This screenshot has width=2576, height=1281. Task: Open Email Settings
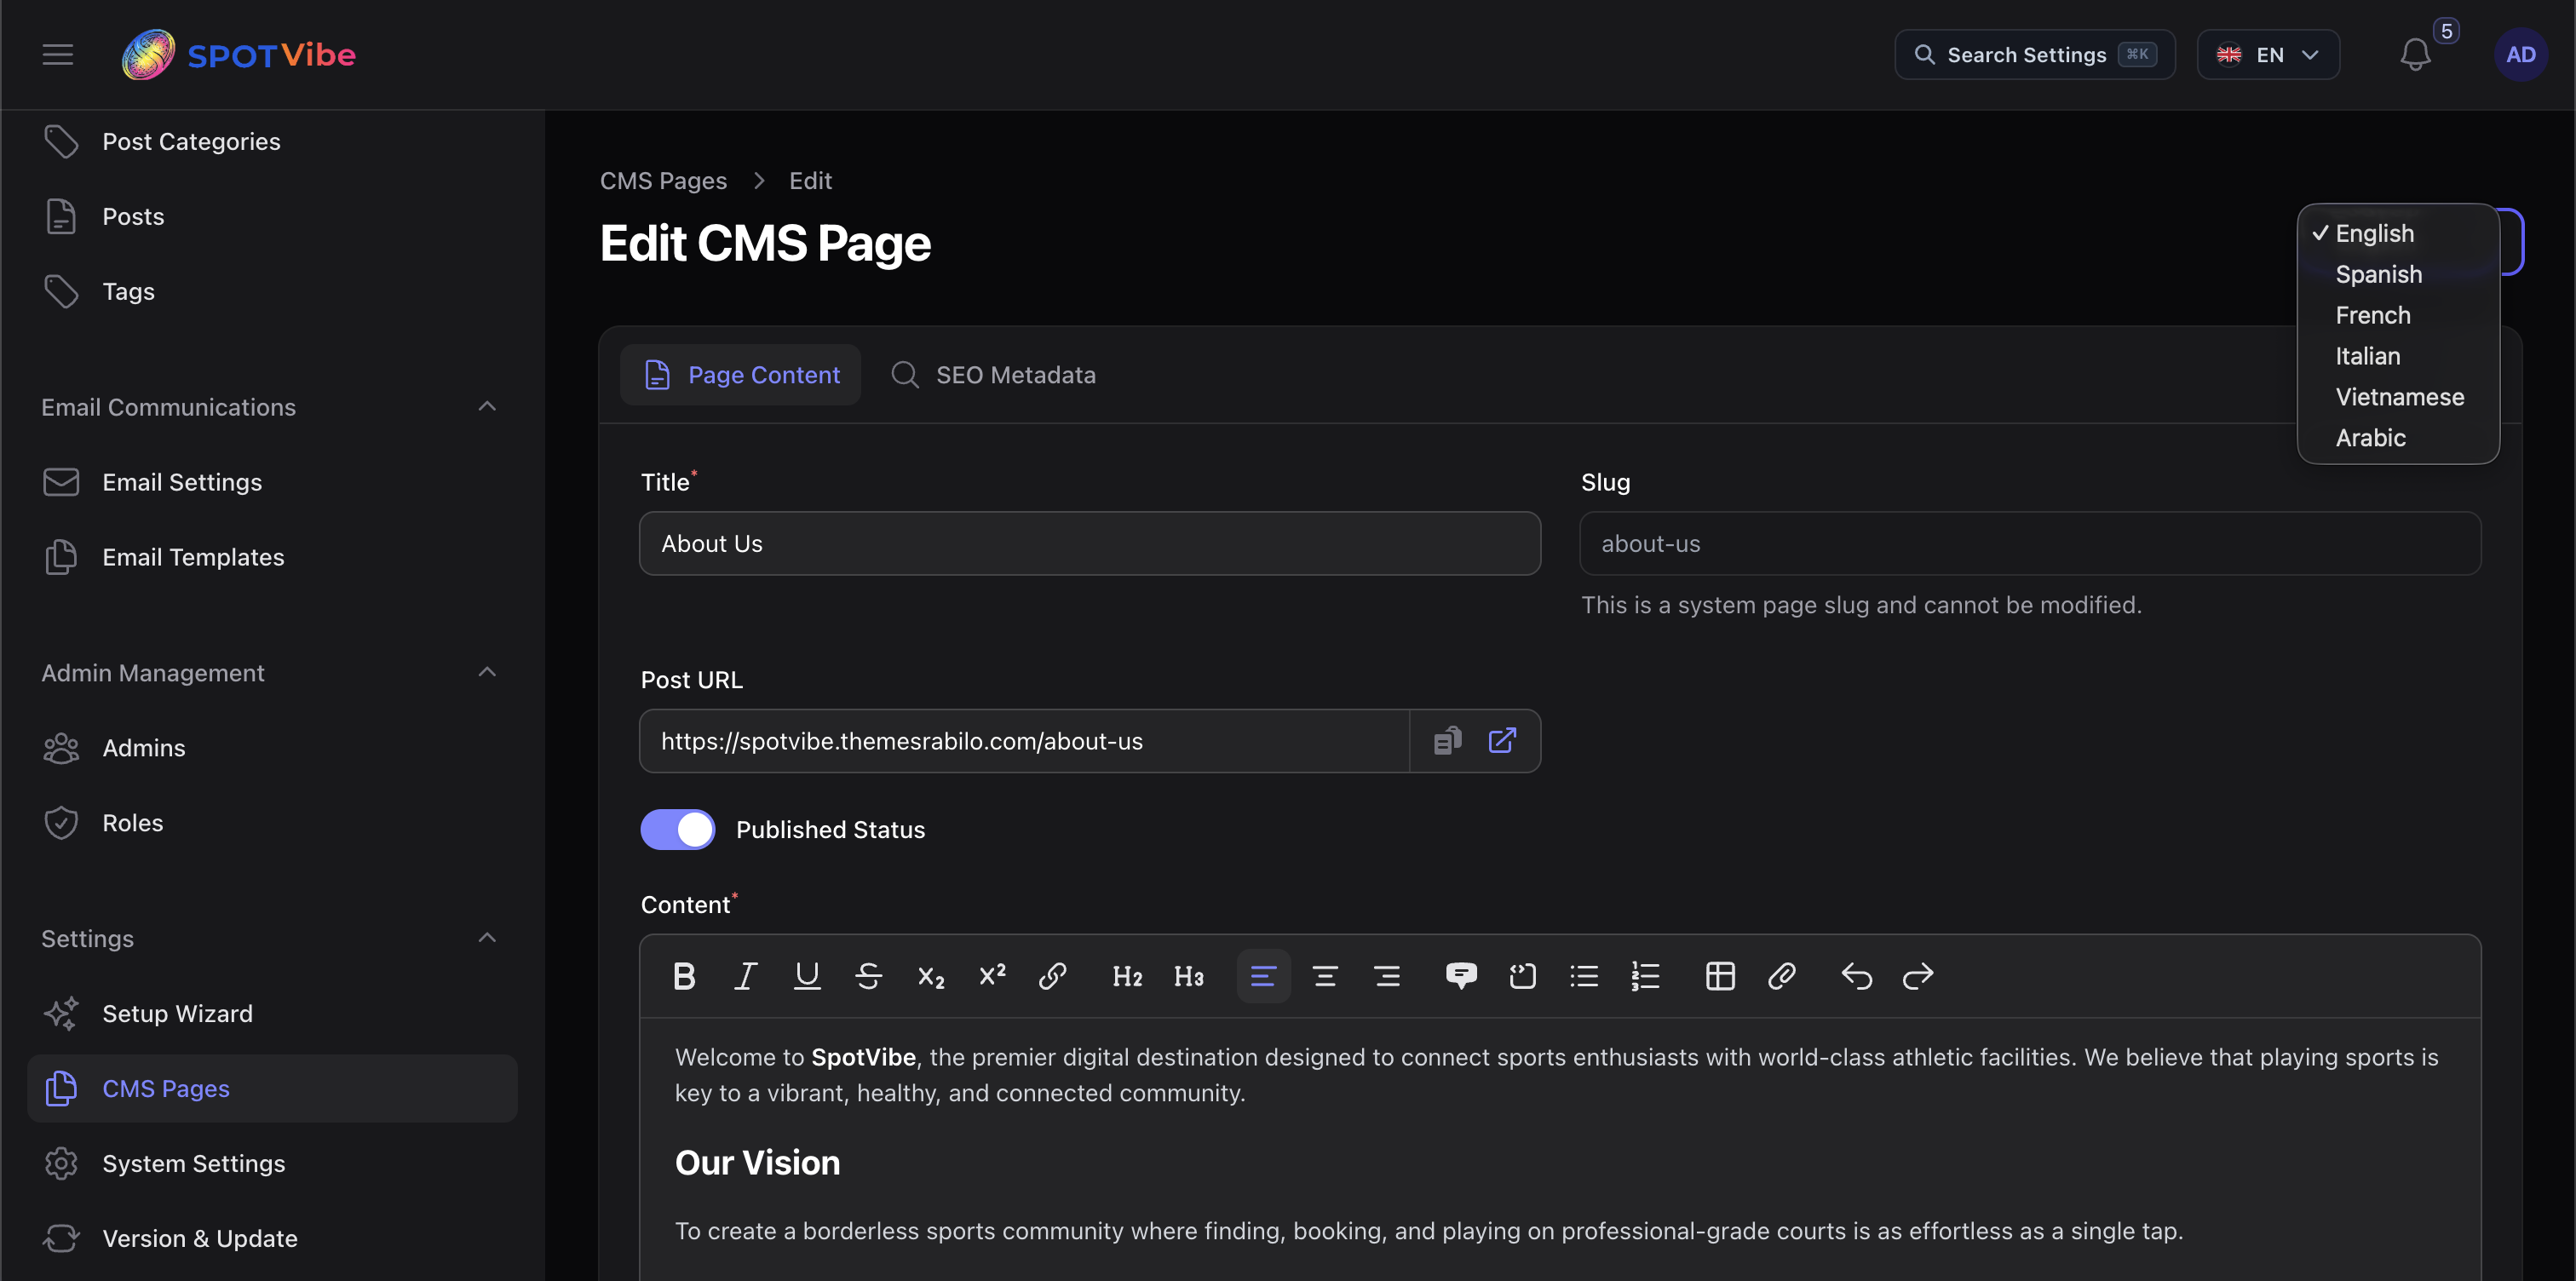click(x=272, y=483)
